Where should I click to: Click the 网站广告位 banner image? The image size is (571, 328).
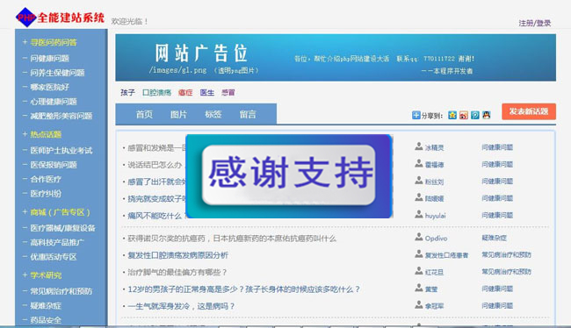(336, 58)
